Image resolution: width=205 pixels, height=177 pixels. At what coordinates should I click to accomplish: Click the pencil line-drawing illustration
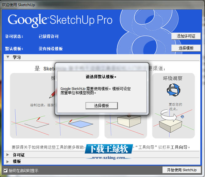click(31, 122)
